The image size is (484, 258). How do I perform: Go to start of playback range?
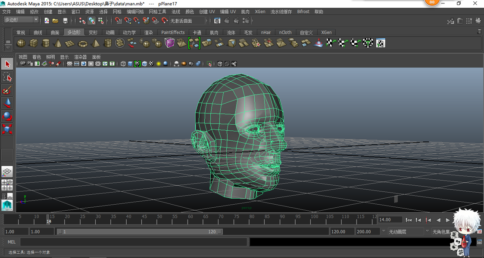[409, 220]
